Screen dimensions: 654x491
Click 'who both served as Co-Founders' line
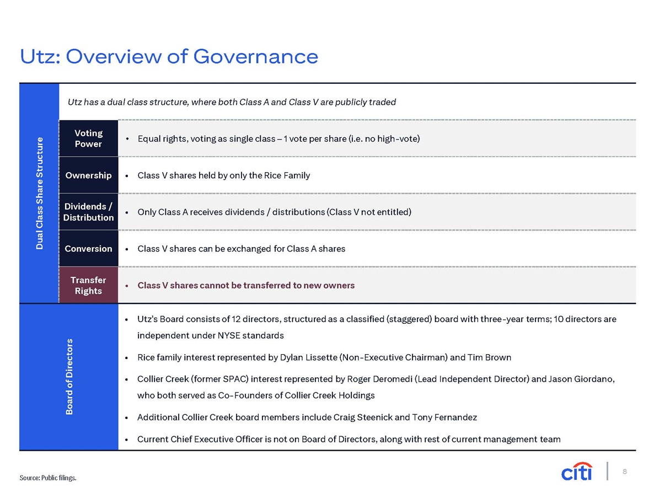click(256, 396)
